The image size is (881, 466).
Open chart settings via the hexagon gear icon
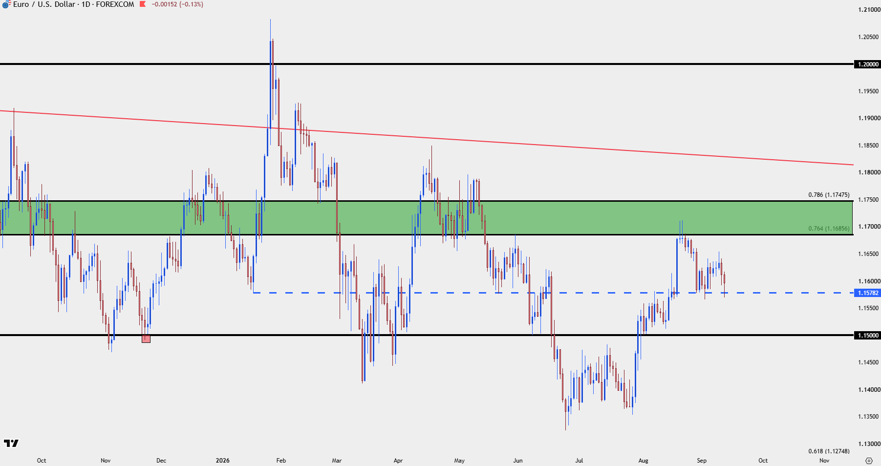869,461
